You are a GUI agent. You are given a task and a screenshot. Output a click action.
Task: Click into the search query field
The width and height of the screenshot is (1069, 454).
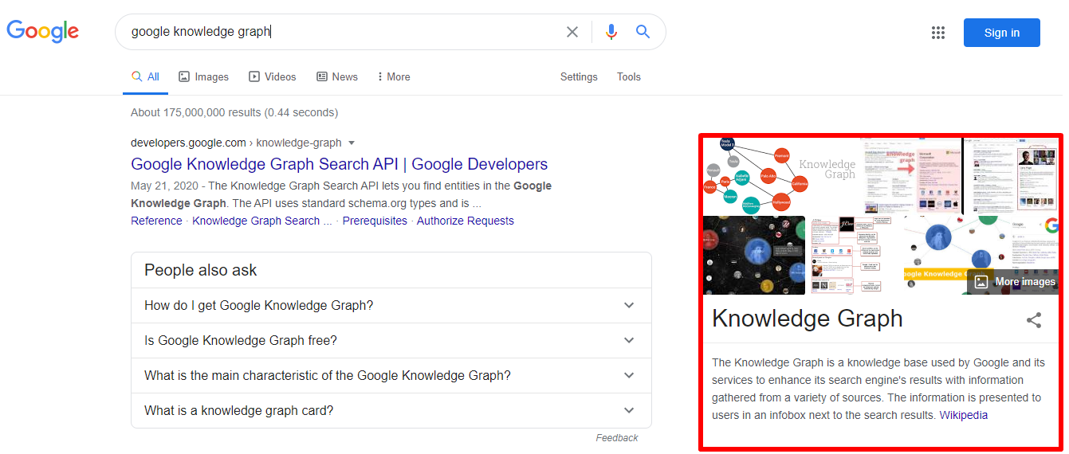tap(343, 32)
